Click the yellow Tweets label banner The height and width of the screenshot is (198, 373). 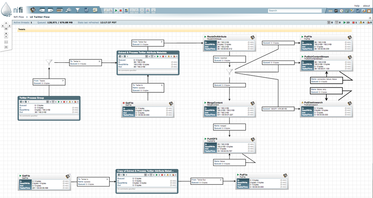point(187,29)
